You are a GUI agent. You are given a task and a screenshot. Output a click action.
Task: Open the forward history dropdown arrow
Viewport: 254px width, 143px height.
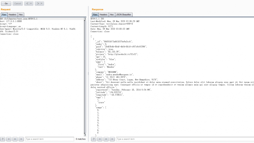pos(42,3)
